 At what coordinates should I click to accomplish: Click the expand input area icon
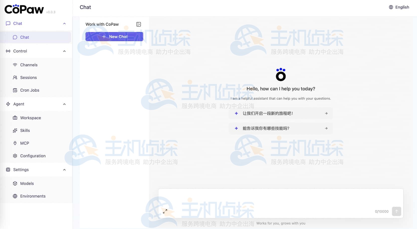[x=165, y=211]
